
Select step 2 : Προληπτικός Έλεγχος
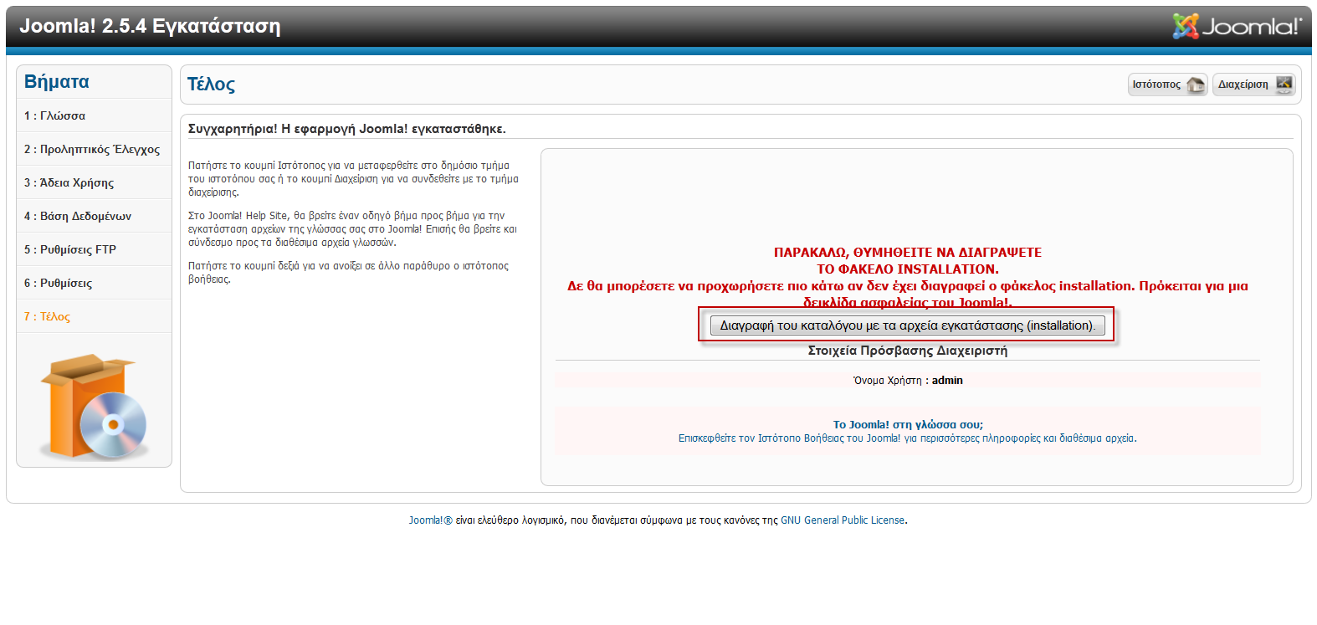[94, 149]
